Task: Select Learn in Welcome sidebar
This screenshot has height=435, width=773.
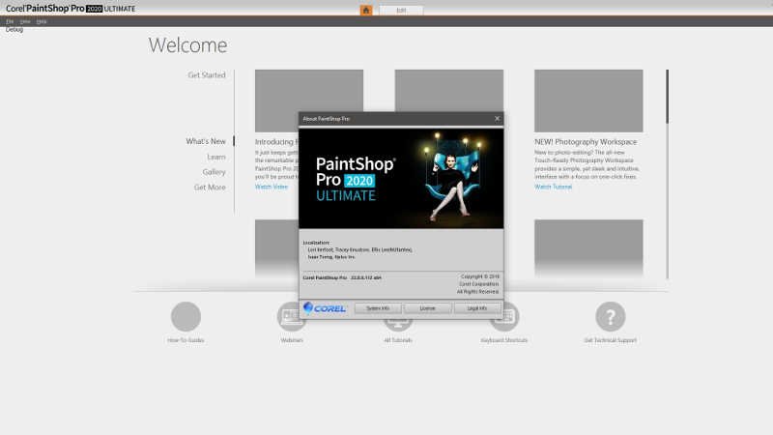Action: pos(215,157)
